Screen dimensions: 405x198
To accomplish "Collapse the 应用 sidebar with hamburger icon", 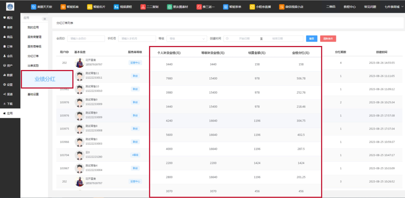I will point(45,19).
